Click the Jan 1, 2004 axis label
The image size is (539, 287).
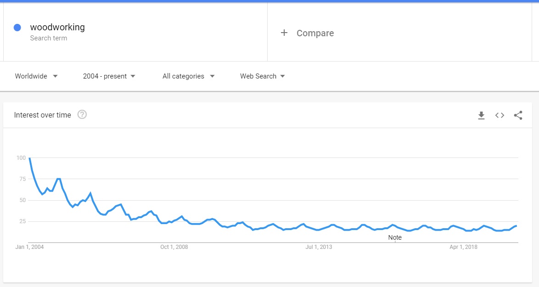pos(29,247)
